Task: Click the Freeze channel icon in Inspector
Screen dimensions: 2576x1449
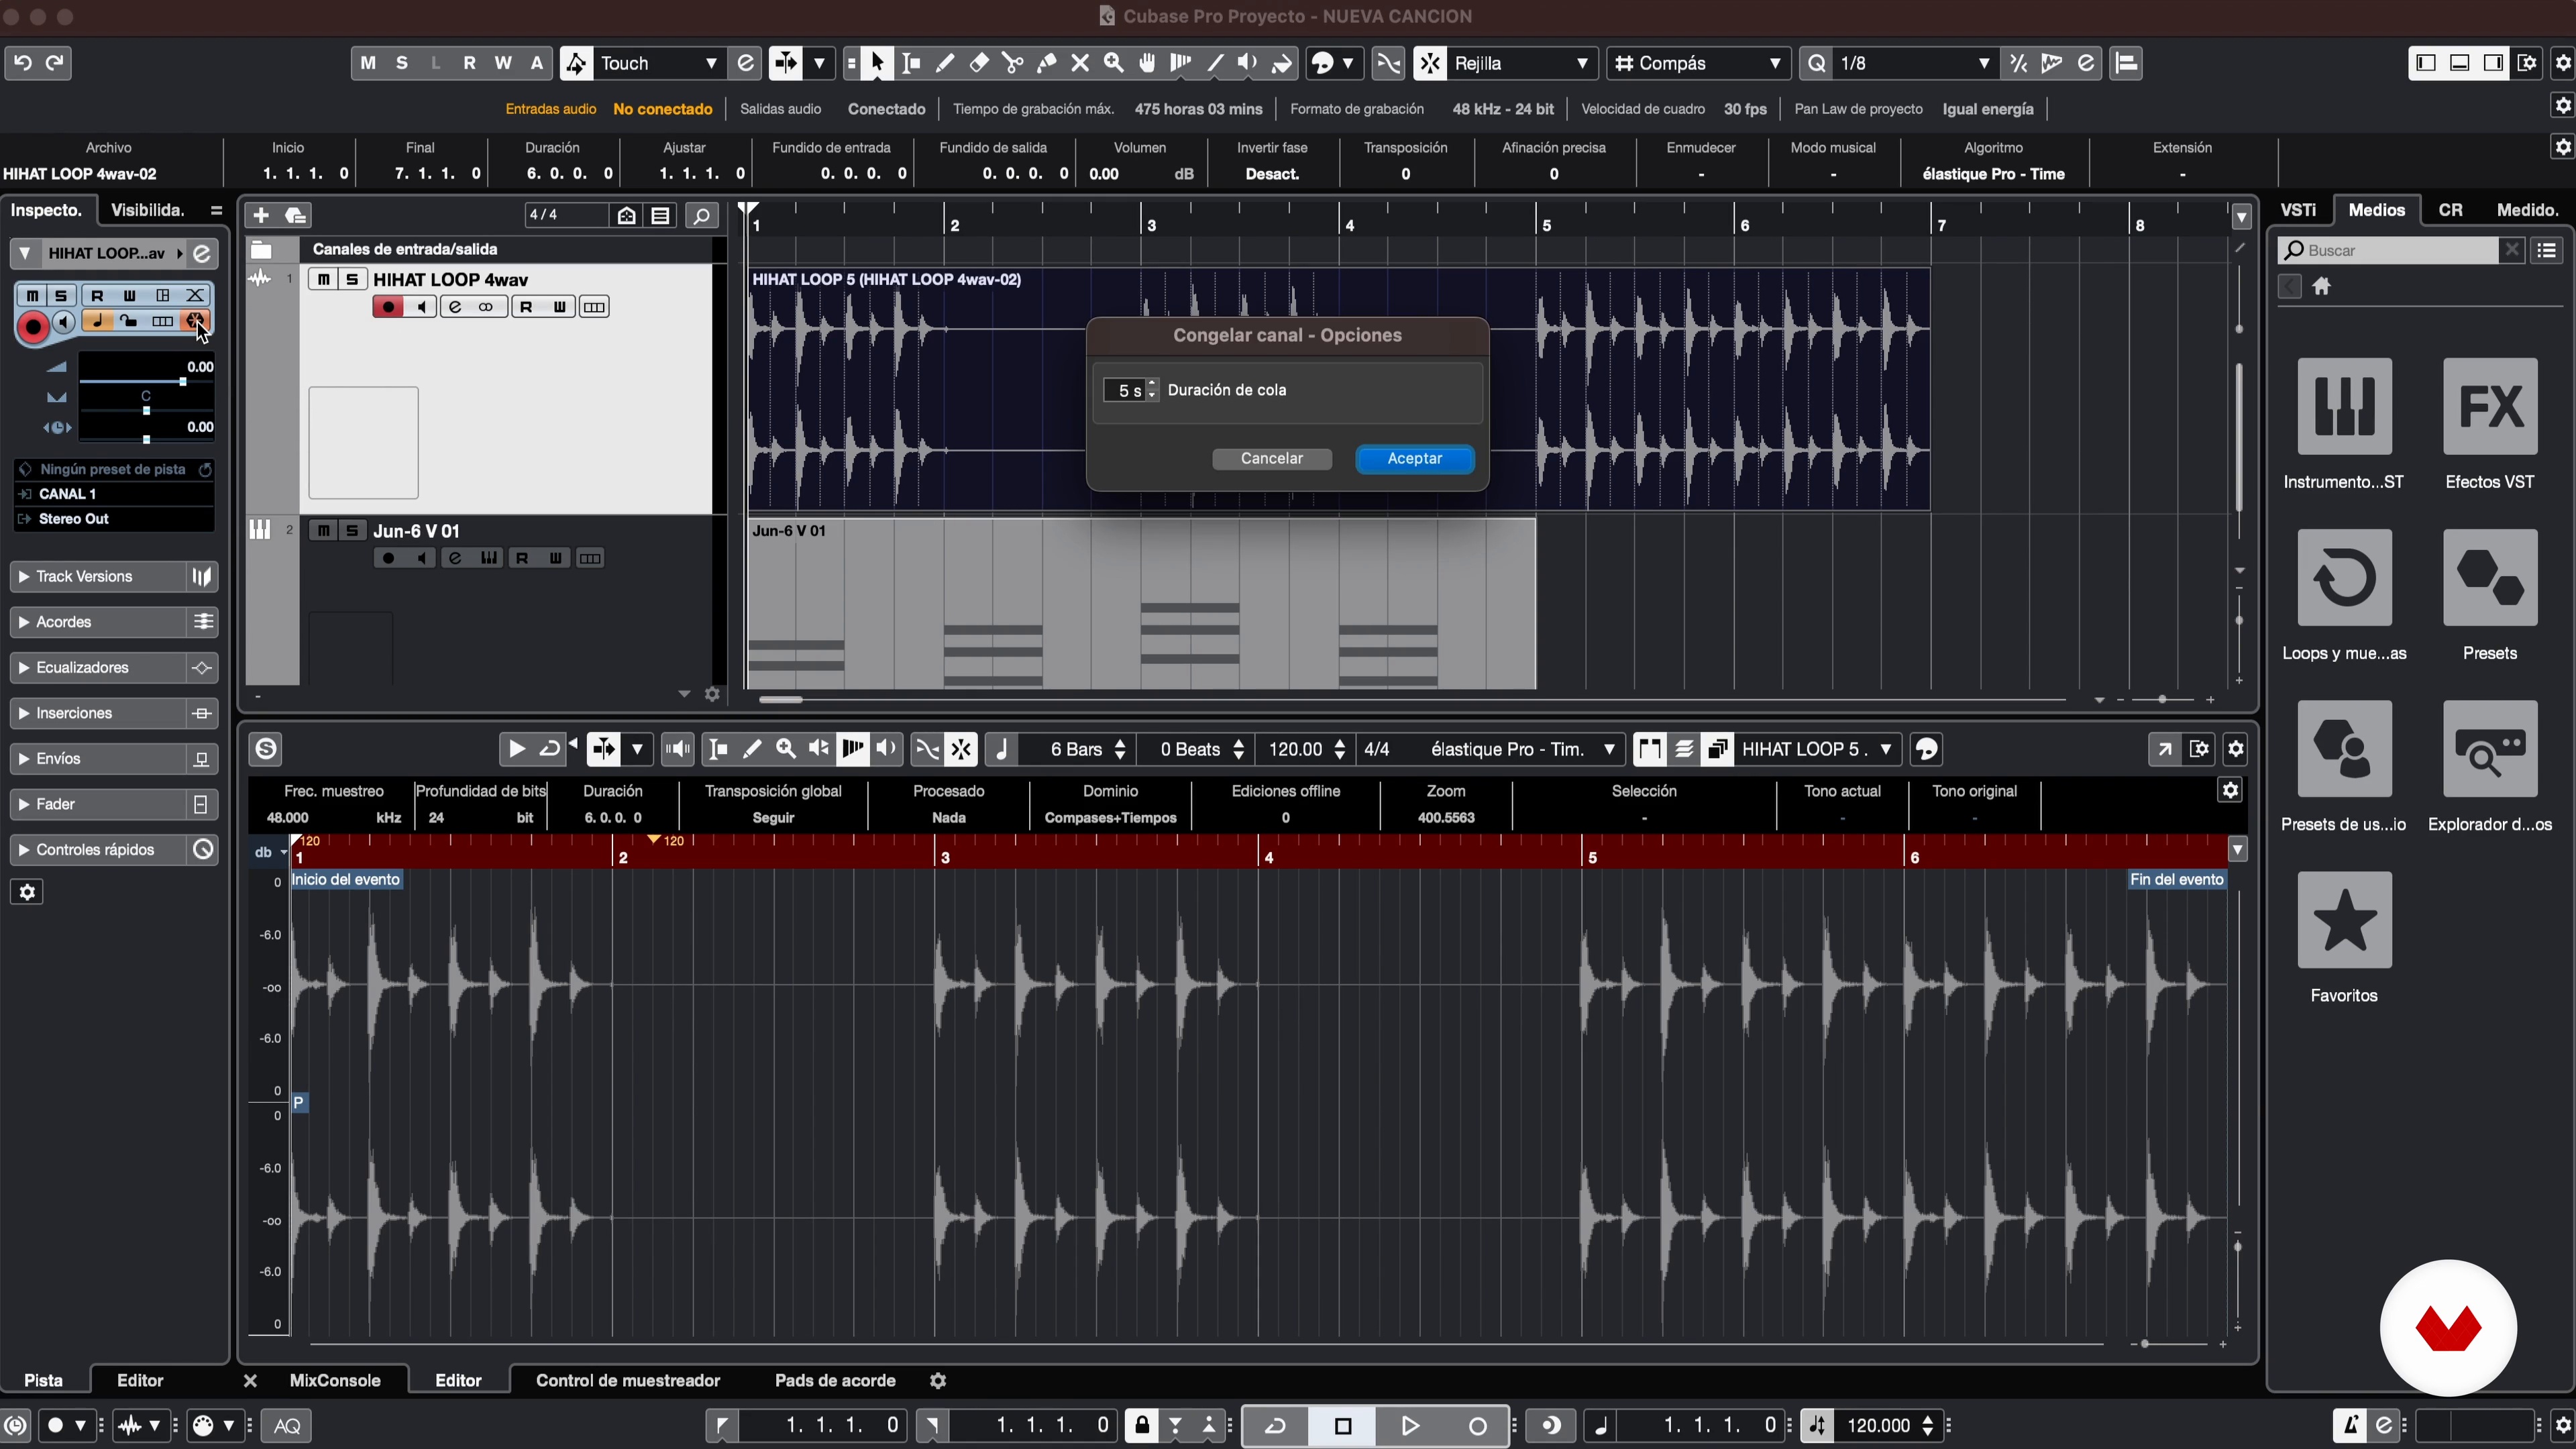Action: 195,321
